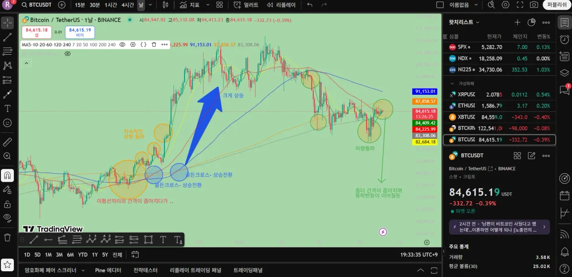The image size is (572, 277).
Task: Open the 트레이딩패널 tab
Action: point(248,270)
